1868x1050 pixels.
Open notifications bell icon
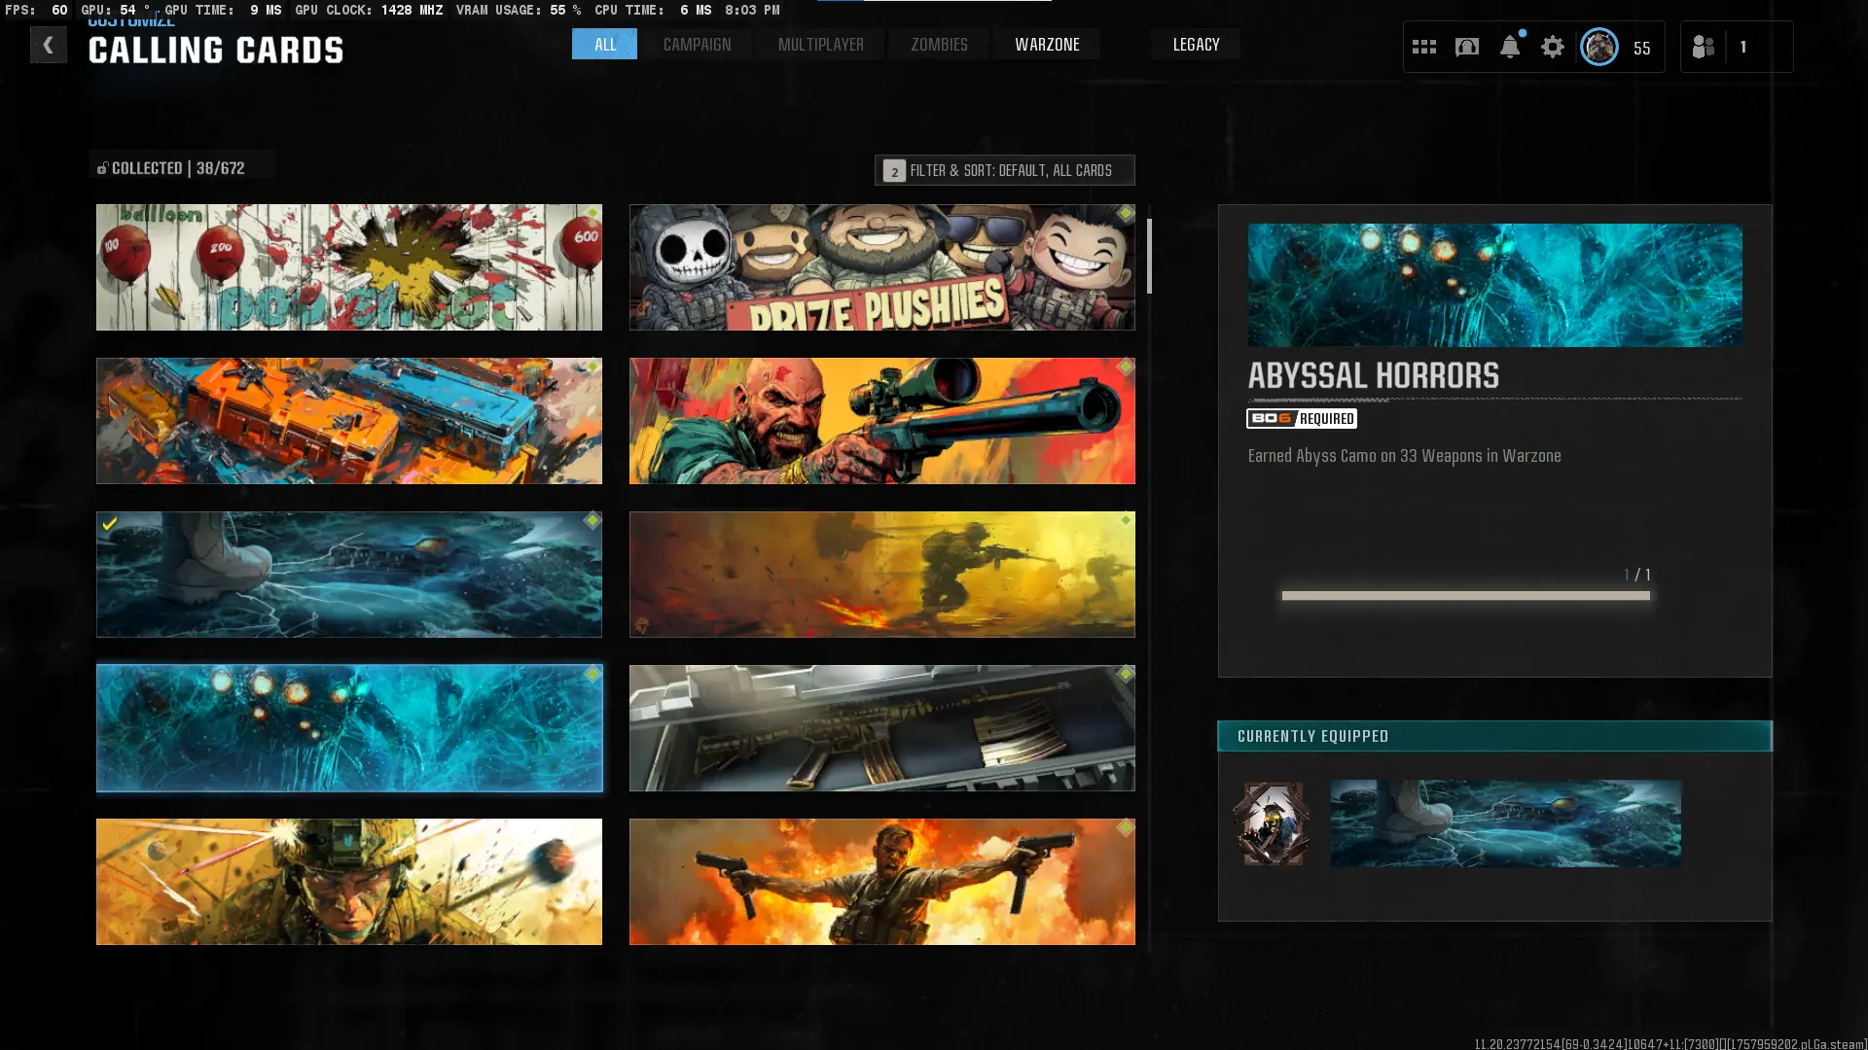(x=1509, y=47)
